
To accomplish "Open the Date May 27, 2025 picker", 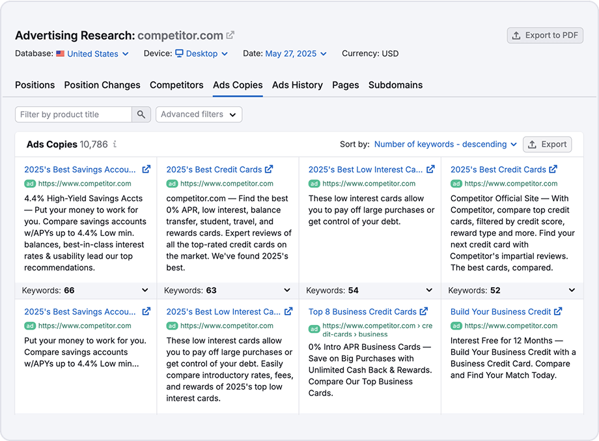I will [296, 54].
